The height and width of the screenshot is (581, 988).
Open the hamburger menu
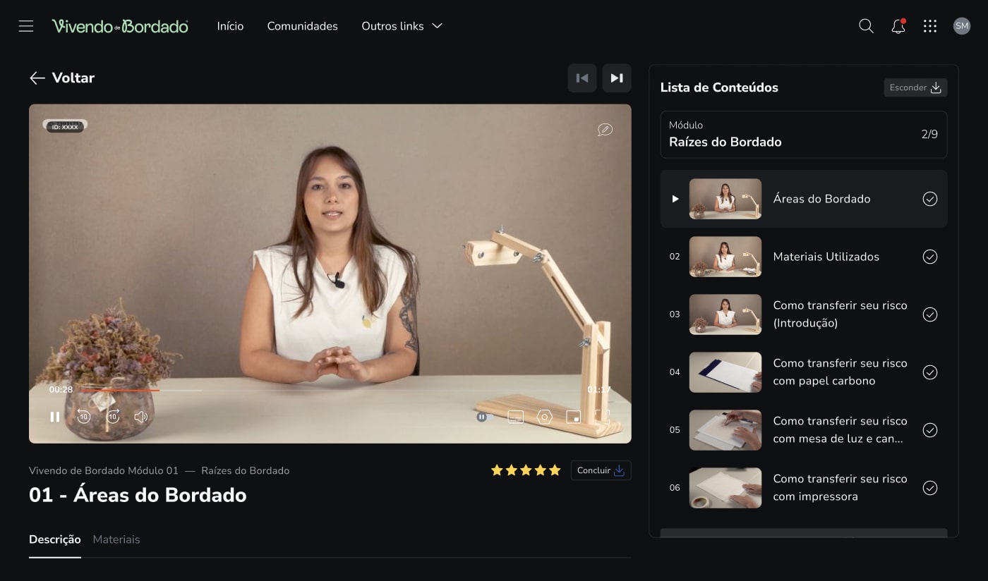pos(26,26)
